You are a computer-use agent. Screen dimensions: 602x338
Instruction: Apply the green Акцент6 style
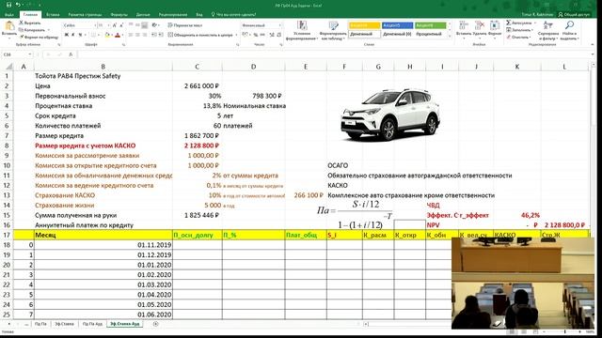click(x=430, y=25)
